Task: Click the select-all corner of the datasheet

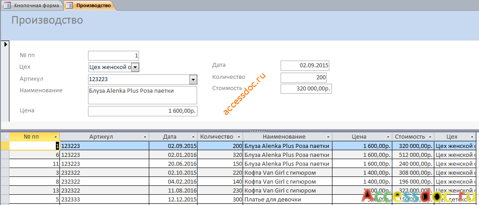Action: coord(5,137)
